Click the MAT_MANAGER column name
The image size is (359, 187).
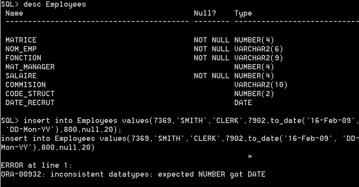(30, 67)
